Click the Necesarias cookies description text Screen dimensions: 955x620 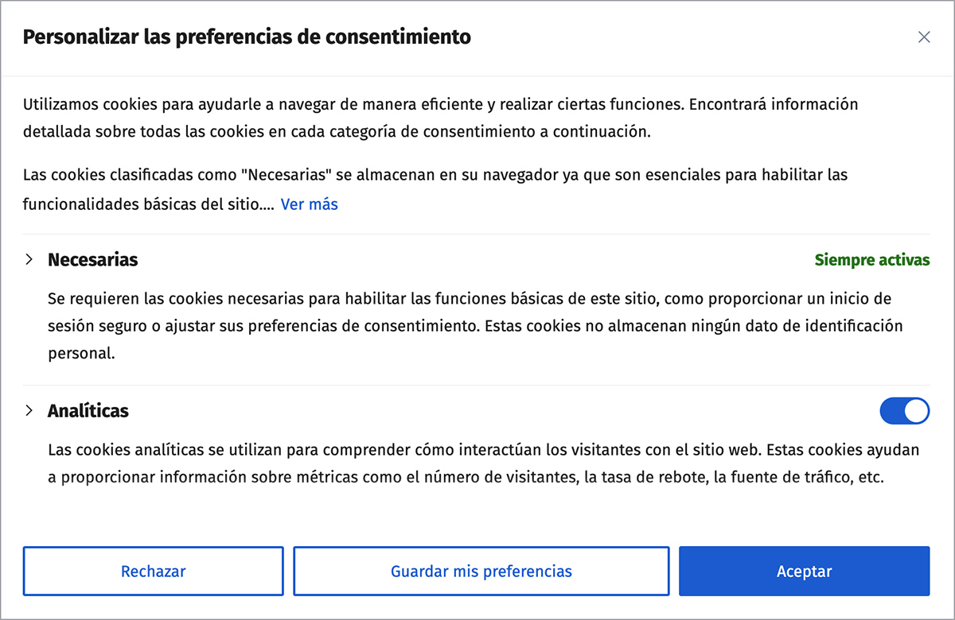tap(470, 326)
